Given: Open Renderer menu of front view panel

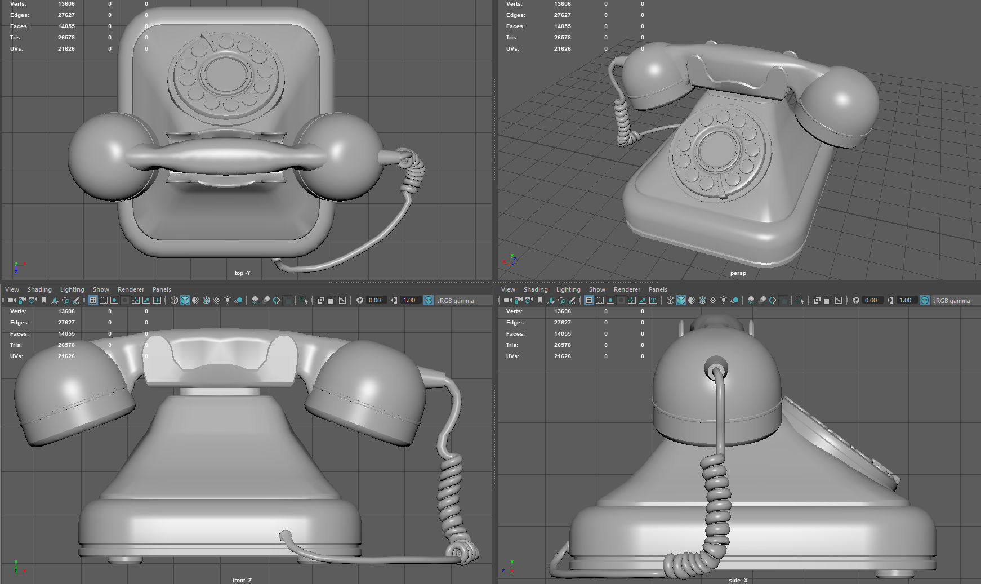Looking at the screenshot, I should (131, 289).
